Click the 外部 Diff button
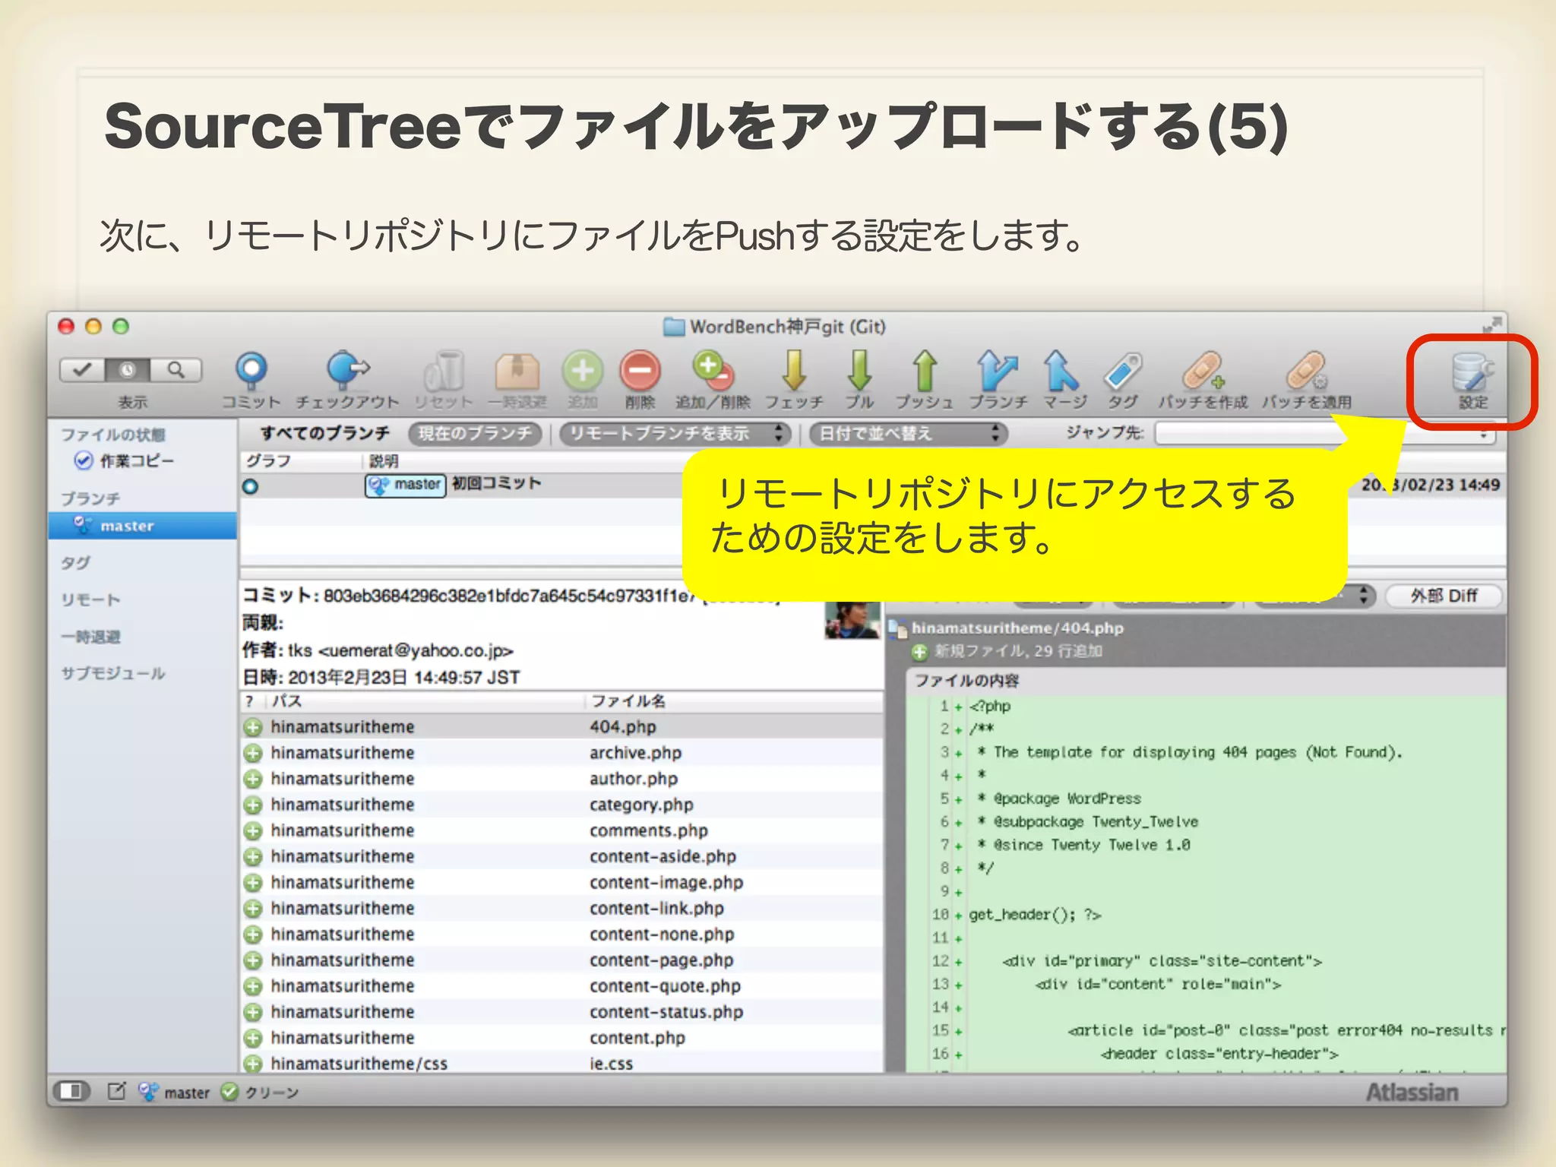Screen dimensions: 1556x1167 coord(1443,596)
